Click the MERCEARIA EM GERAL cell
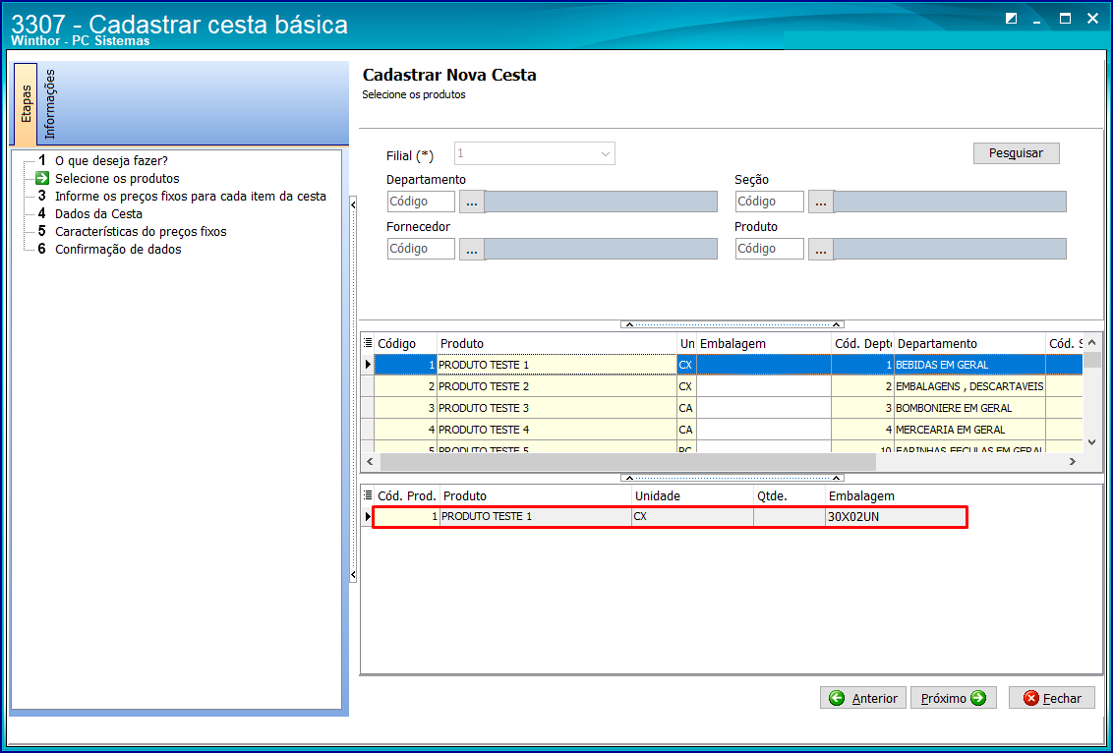 969,430
